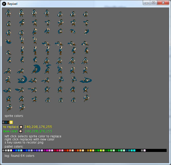The image size is (171, 165).
Task: Click the sprite with the large crescent slash
Action: (36, 69)
